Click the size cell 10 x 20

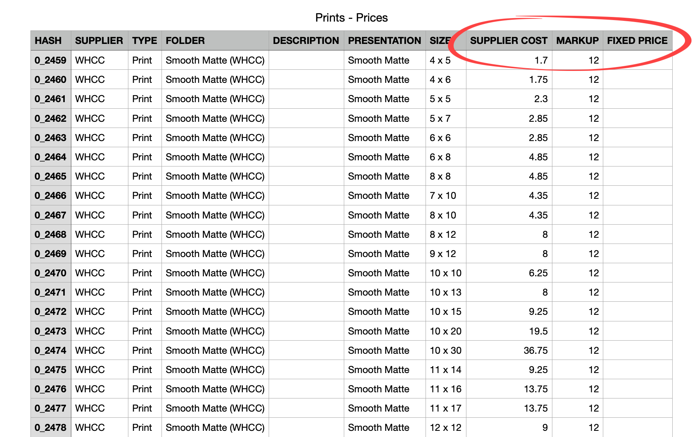(445, 331)
